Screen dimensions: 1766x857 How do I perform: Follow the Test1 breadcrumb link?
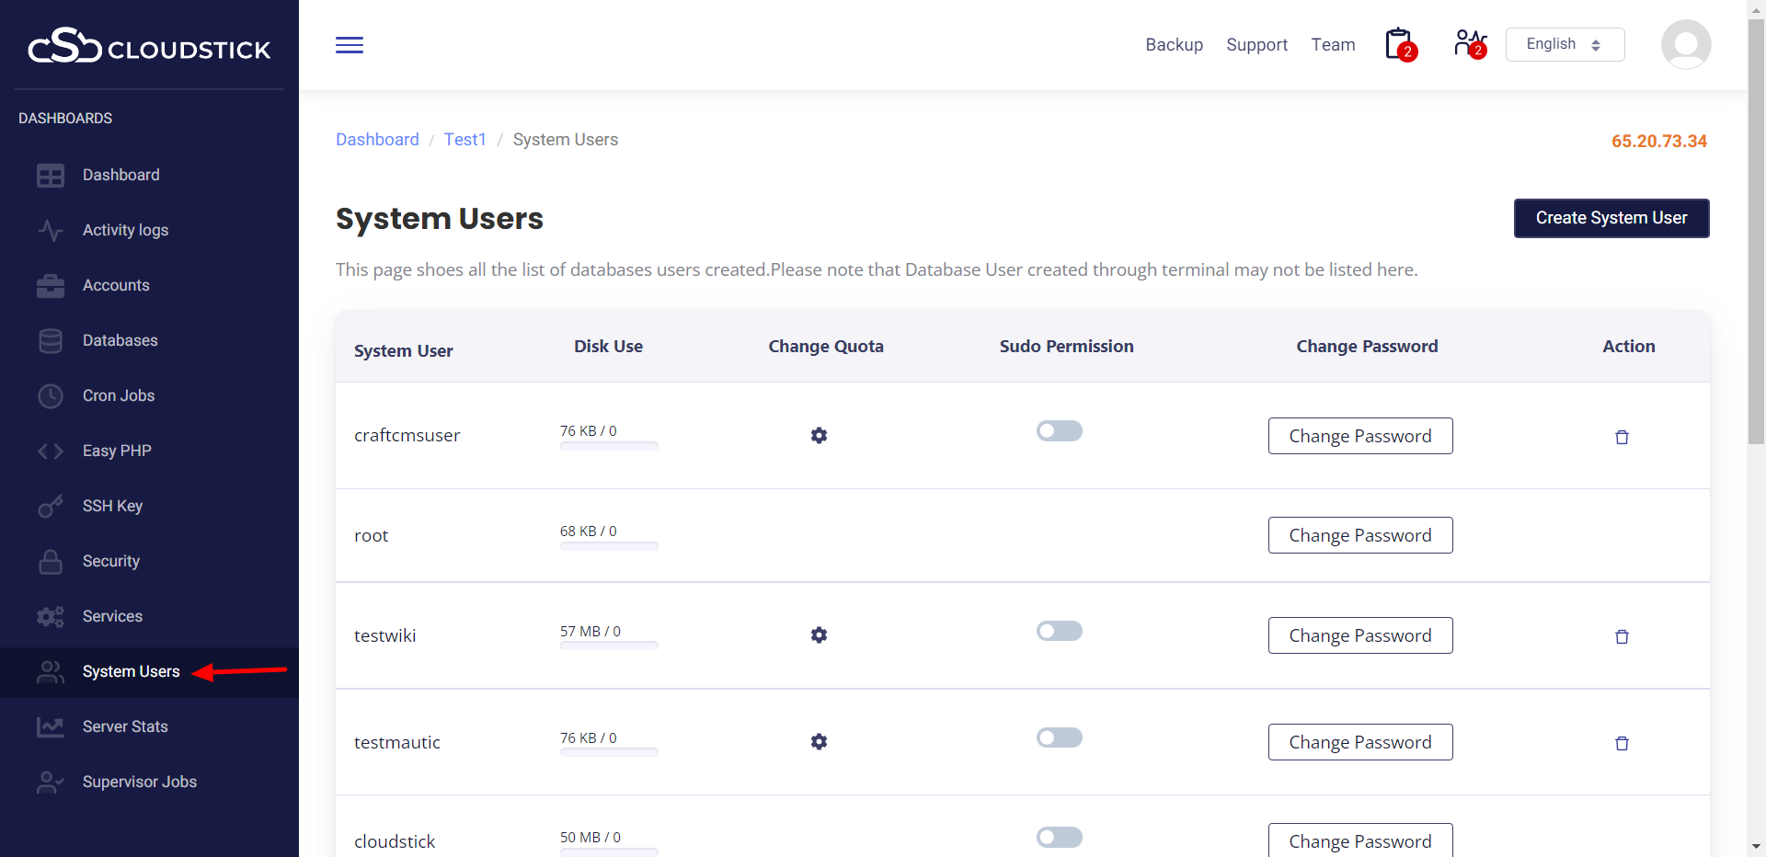464,140
